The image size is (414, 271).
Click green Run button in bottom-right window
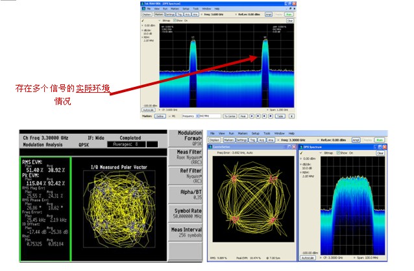tap(380, 140)
